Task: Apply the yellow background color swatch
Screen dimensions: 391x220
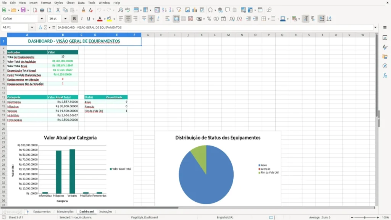Action: pos(109,19)
